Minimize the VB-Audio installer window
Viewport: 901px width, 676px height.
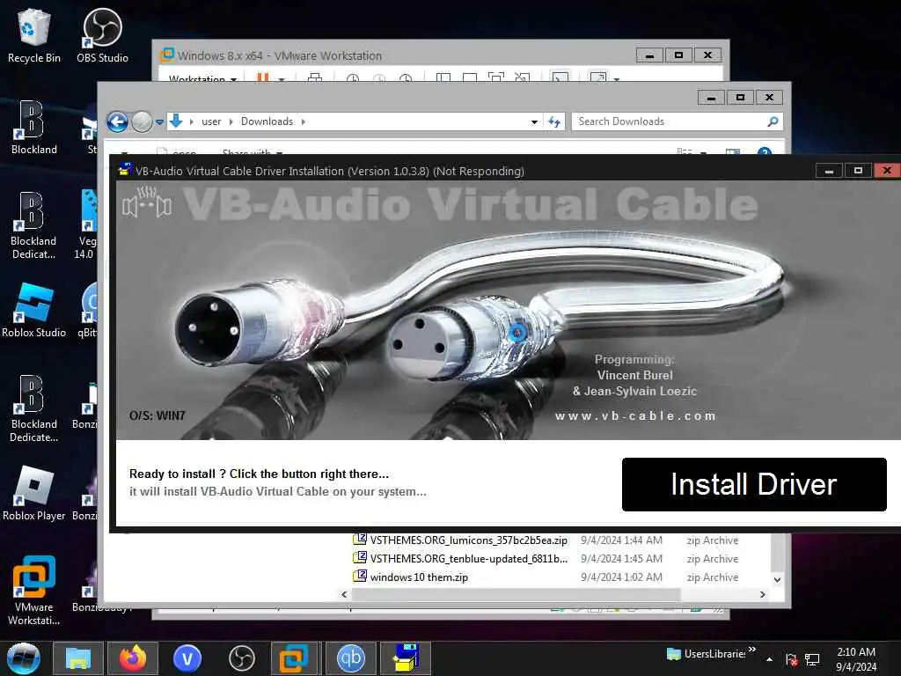829,170
